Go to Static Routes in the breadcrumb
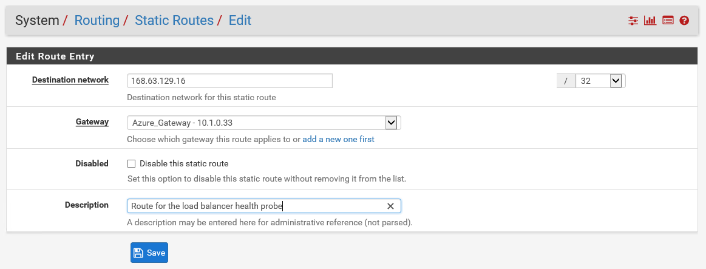This screenshot has height=269, width=706. tap(174, 20)
